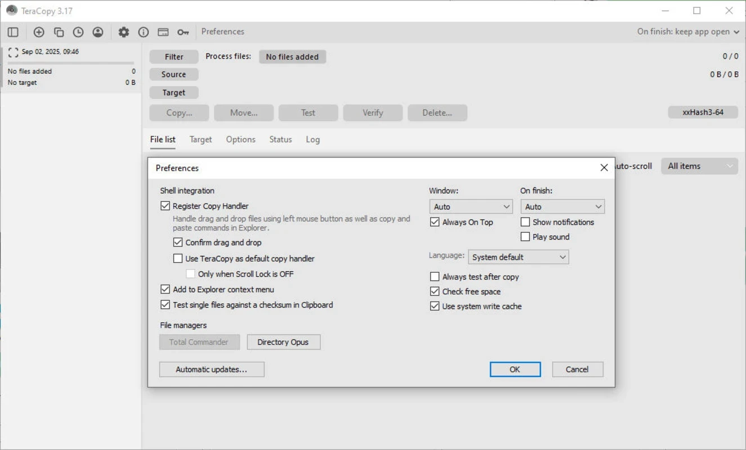Open the On finish keep app open menu
Viewport: 746px width, 450px height.
[688, 31]
